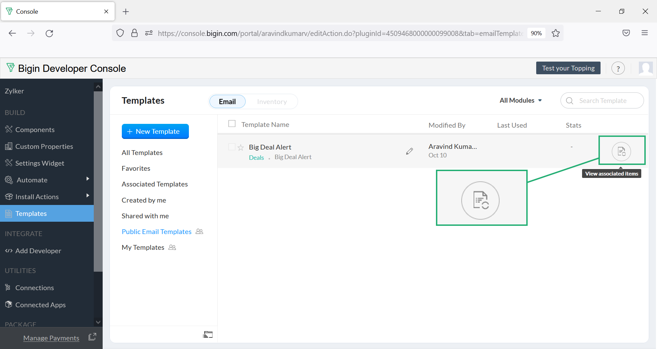Click the shared users icon beside My Templates
This screenshot has height=349, width=657.
click(172, 247)
